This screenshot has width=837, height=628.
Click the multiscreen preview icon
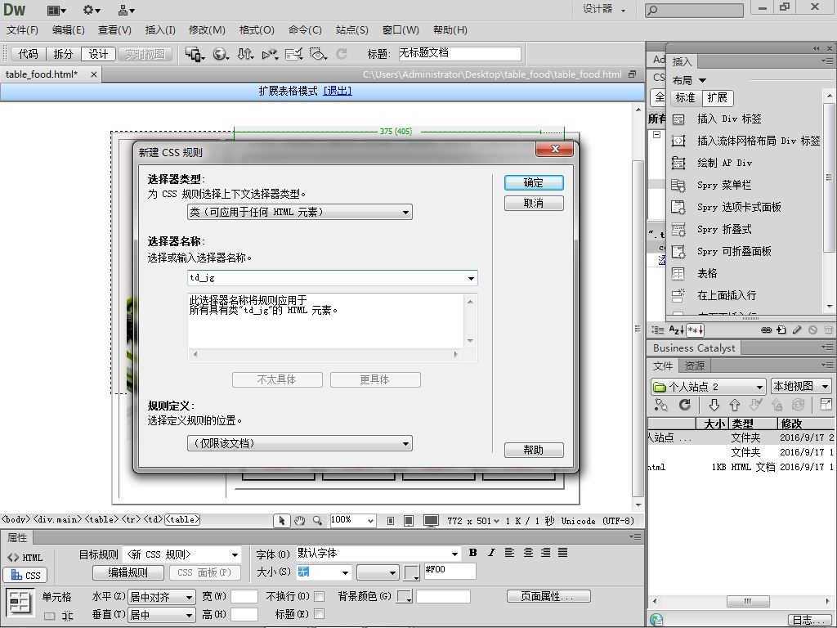tap(195, 54)
